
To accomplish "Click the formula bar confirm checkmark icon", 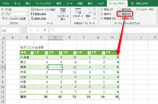I will click(38, 30).
